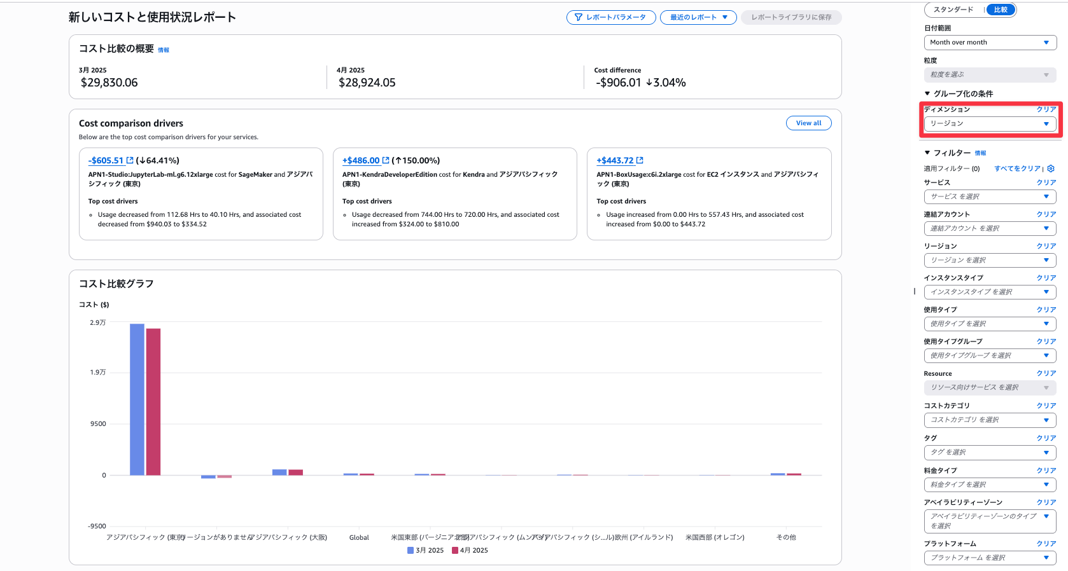
Task: Open the 使用タイプグループ を選択 dropdown
Action: pyautogui.click(x=990, y=355)
